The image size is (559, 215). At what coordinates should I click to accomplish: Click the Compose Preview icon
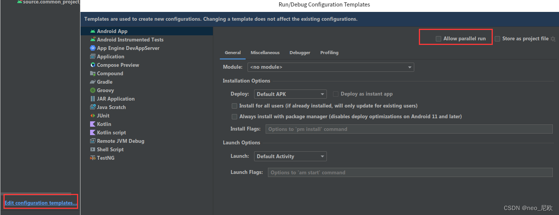(x=93, y=65)
